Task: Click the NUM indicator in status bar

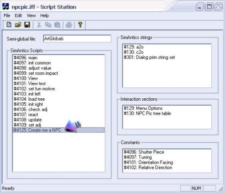Action: click(x=196, y=189)
